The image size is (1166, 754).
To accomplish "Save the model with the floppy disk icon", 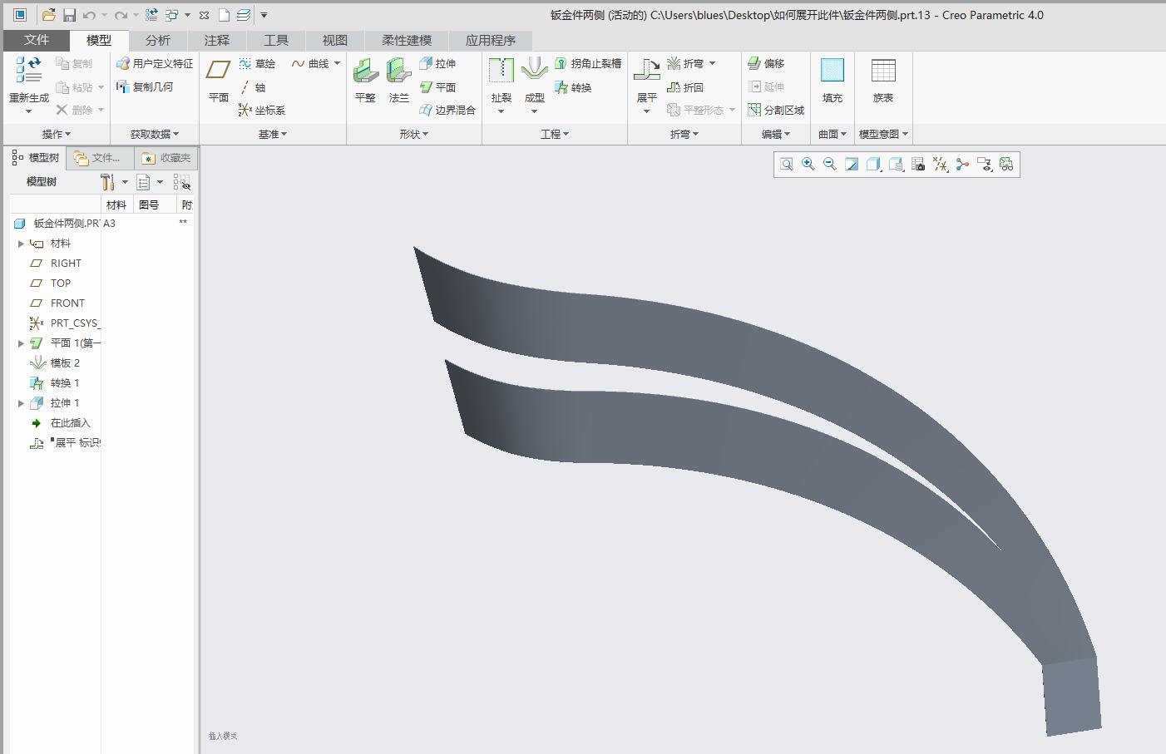I will pyautogui.click(x=70, y=15).
